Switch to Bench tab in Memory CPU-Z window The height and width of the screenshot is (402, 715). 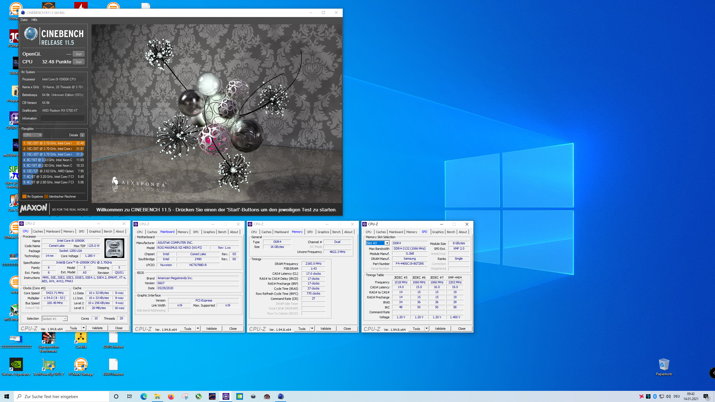coord(336,232)
